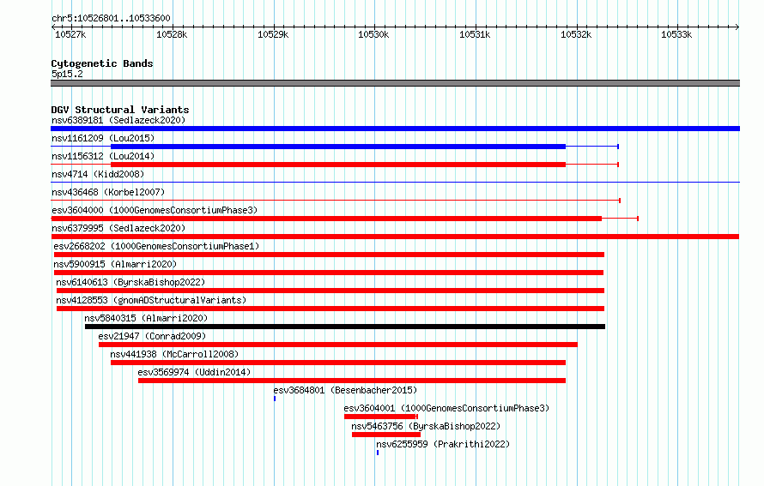
Task: Click the nsv4714 (Kidd2008) label
Action: [x=98, y=174]
